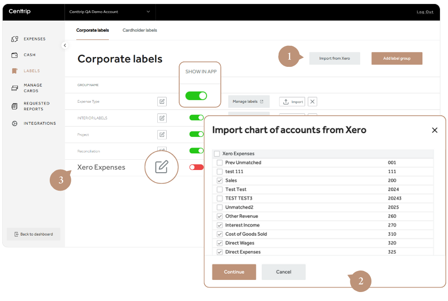
Task: Check the Test Test checkbox
Action: pyautogui.click(x=220, y=189)
